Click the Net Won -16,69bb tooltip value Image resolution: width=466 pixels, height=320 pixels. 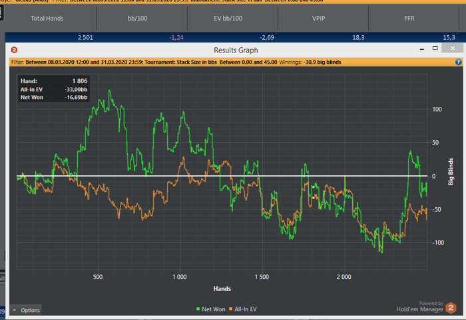click(x=76, y=98)
